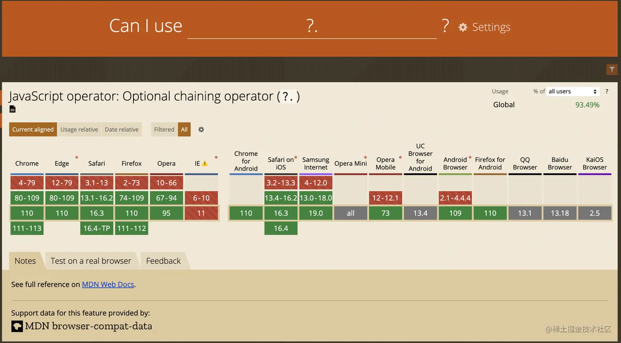Click Baidu Browser 13.18 cell

click(x=560, y=213)
